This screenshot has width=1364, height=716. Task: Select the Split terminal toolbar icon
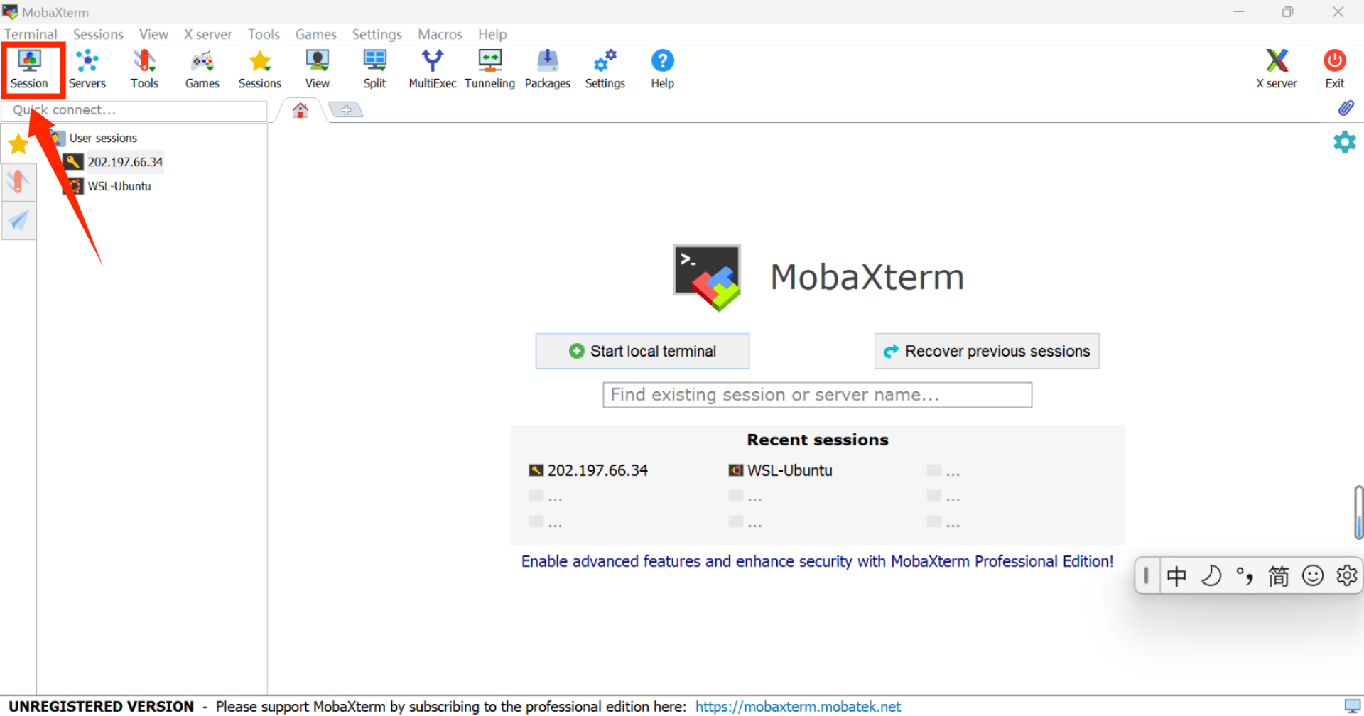coord(374,69)
